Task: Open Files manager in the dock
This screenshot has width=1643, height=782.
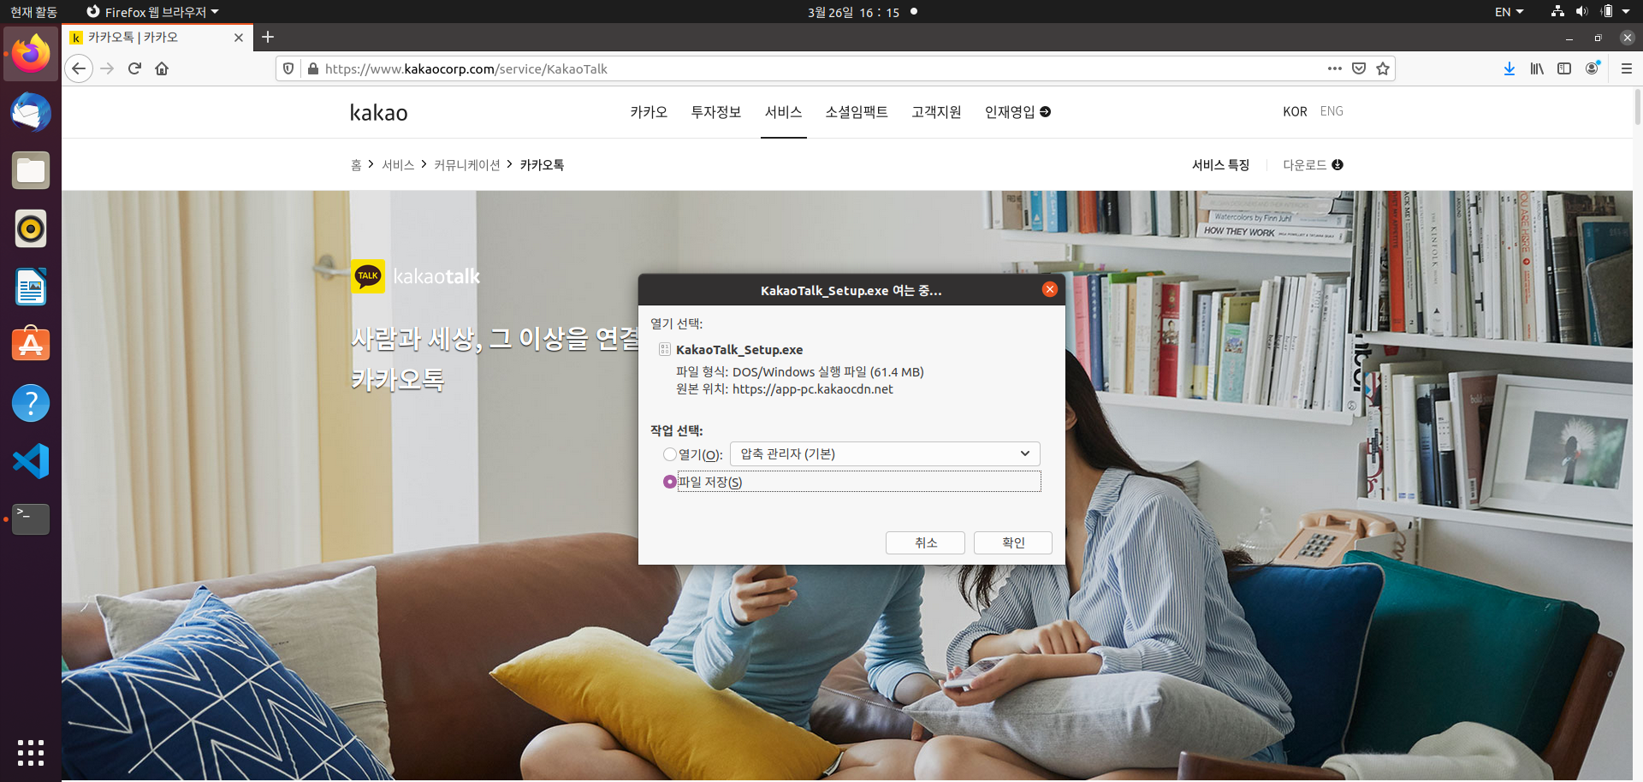Action: [x=31, y=170]
